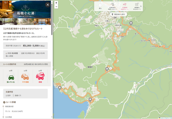Viewport: 172px width, 119px height.
Task: Show more route options with right chevron
Action: [141, 6]
